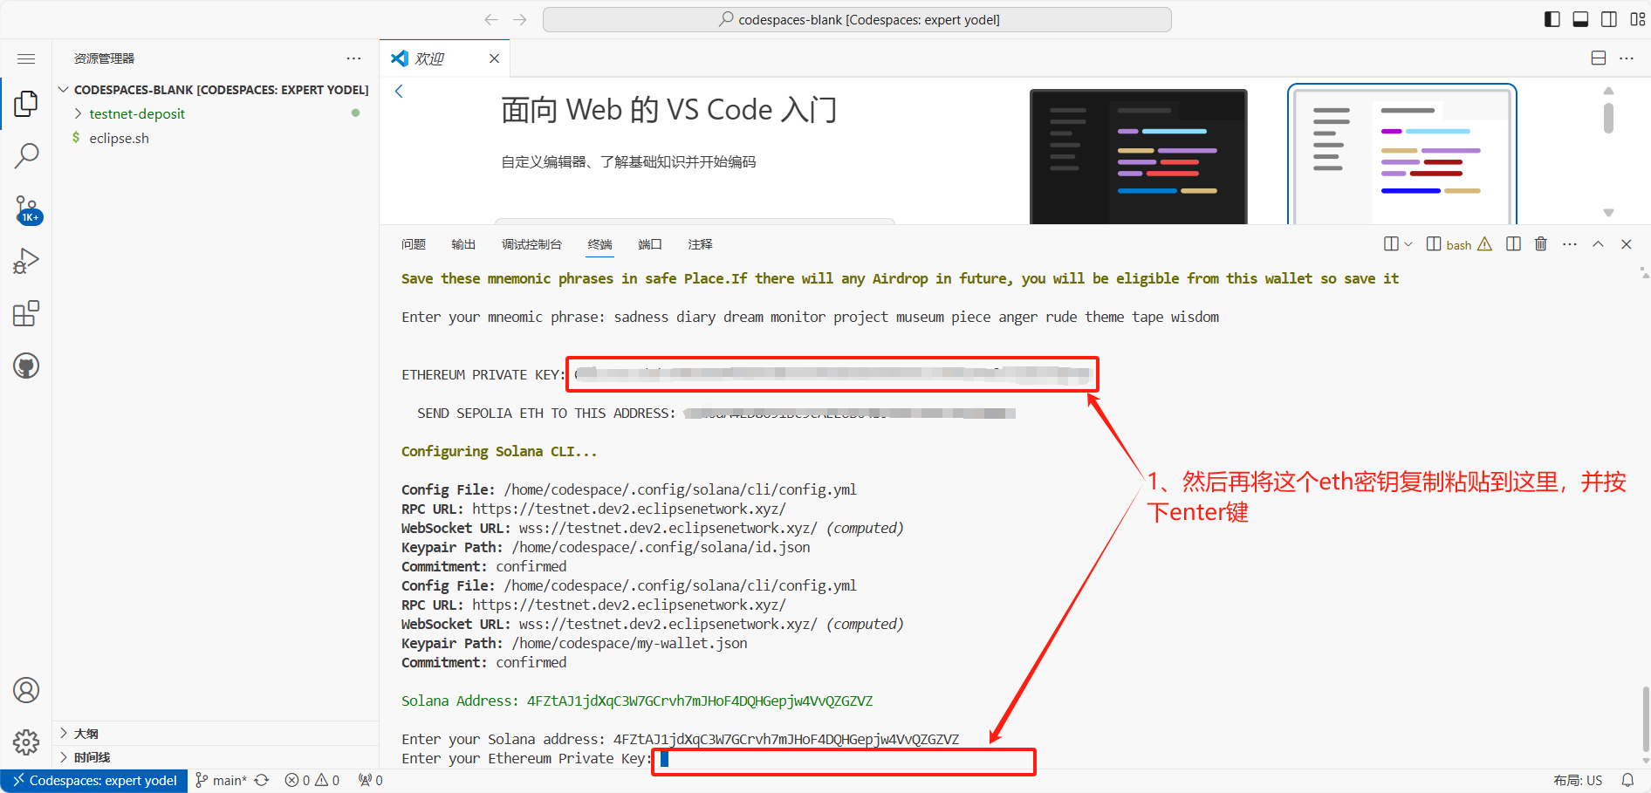The height and width of the screenshot is (793, 1651).
Task: Open the Explorer view in activity bar
Action: point(26,103)
